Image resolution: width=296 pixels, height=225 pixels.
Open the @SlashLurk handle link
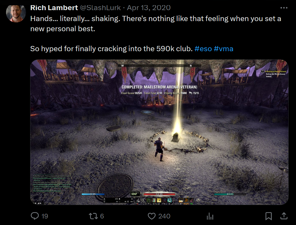pyautogui.click(x=100, y=8)
